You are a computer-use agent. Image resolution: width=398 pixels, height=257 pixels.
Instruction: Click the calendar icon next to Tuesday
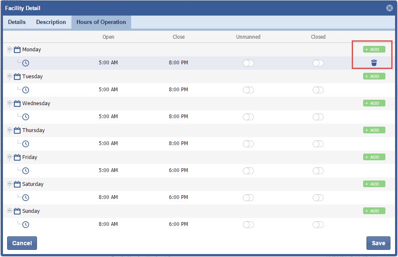coord(17,77)
